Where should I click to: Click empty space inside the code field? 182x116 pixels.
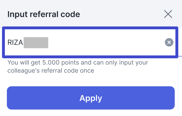109,42
